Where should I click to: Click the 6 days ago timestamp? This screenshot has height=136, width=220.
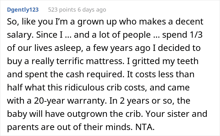[92, 10]
